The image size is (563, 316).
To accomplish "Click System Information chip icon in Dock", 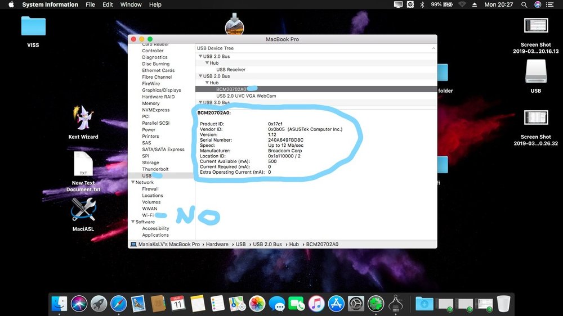I will coord(395,304).
